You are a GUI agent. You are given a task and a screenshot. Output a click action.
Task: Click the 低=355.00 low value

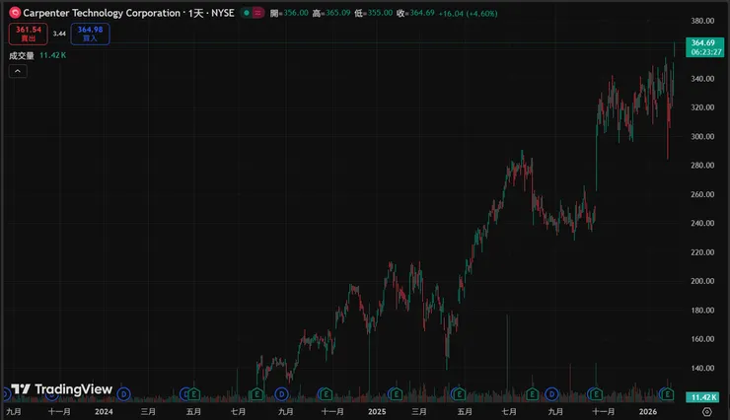pyautogui.click(x=373, y=13)
